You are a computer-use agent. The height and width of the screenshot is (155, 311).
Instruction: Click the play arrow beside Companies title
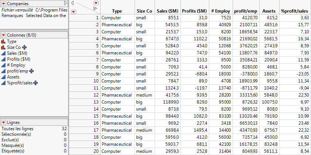tap(65, 3)
